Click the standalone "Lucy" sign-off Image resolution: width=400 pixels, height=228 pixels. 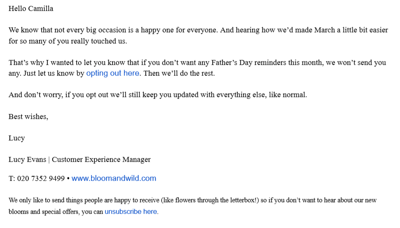pyautogui.click(x=16, y=139)
